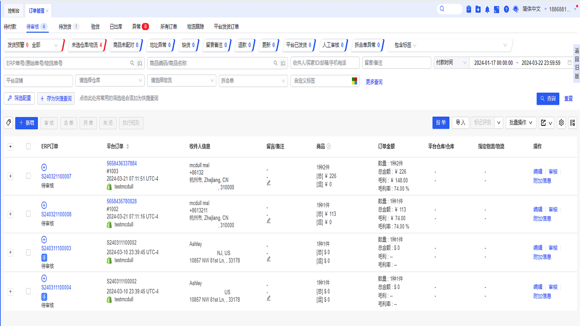Click sort arrows on 平台订单 column
This screenshot has height=326, width=580.
point(128,146)
